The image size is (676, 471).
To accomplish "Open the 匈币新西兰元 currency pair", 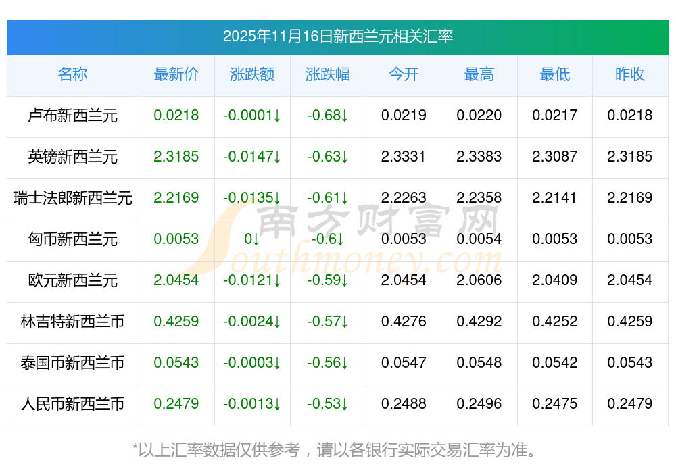I will click(x=72, y=239).
